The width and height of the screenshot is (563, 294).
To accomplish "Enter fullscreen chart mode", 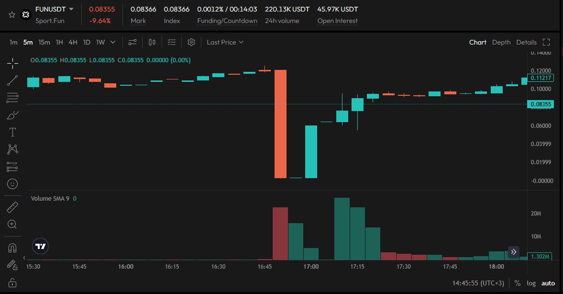I will tap(546, 42).
